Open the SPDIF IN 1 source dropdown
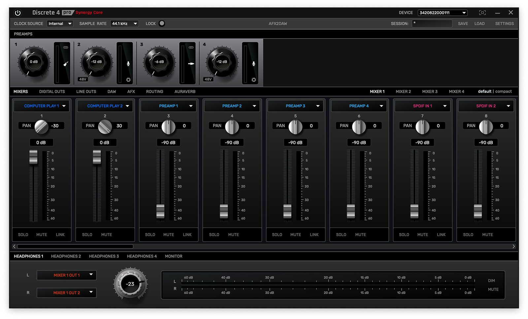528x319 pixels. (x=422, y=106)
